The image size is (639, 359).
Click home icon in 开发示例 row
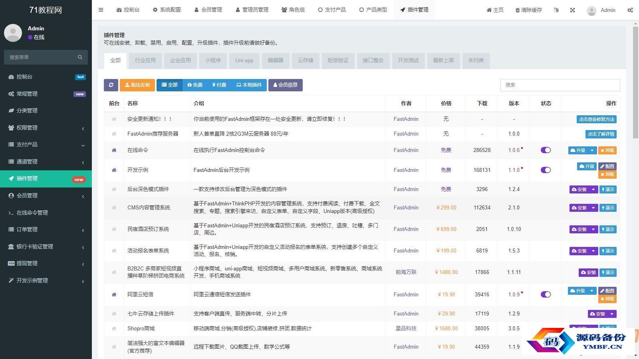click(114, 170)
